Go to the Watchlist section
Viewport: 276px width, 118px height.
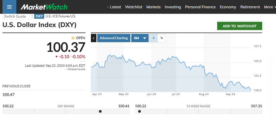click(x=133, y=7)
